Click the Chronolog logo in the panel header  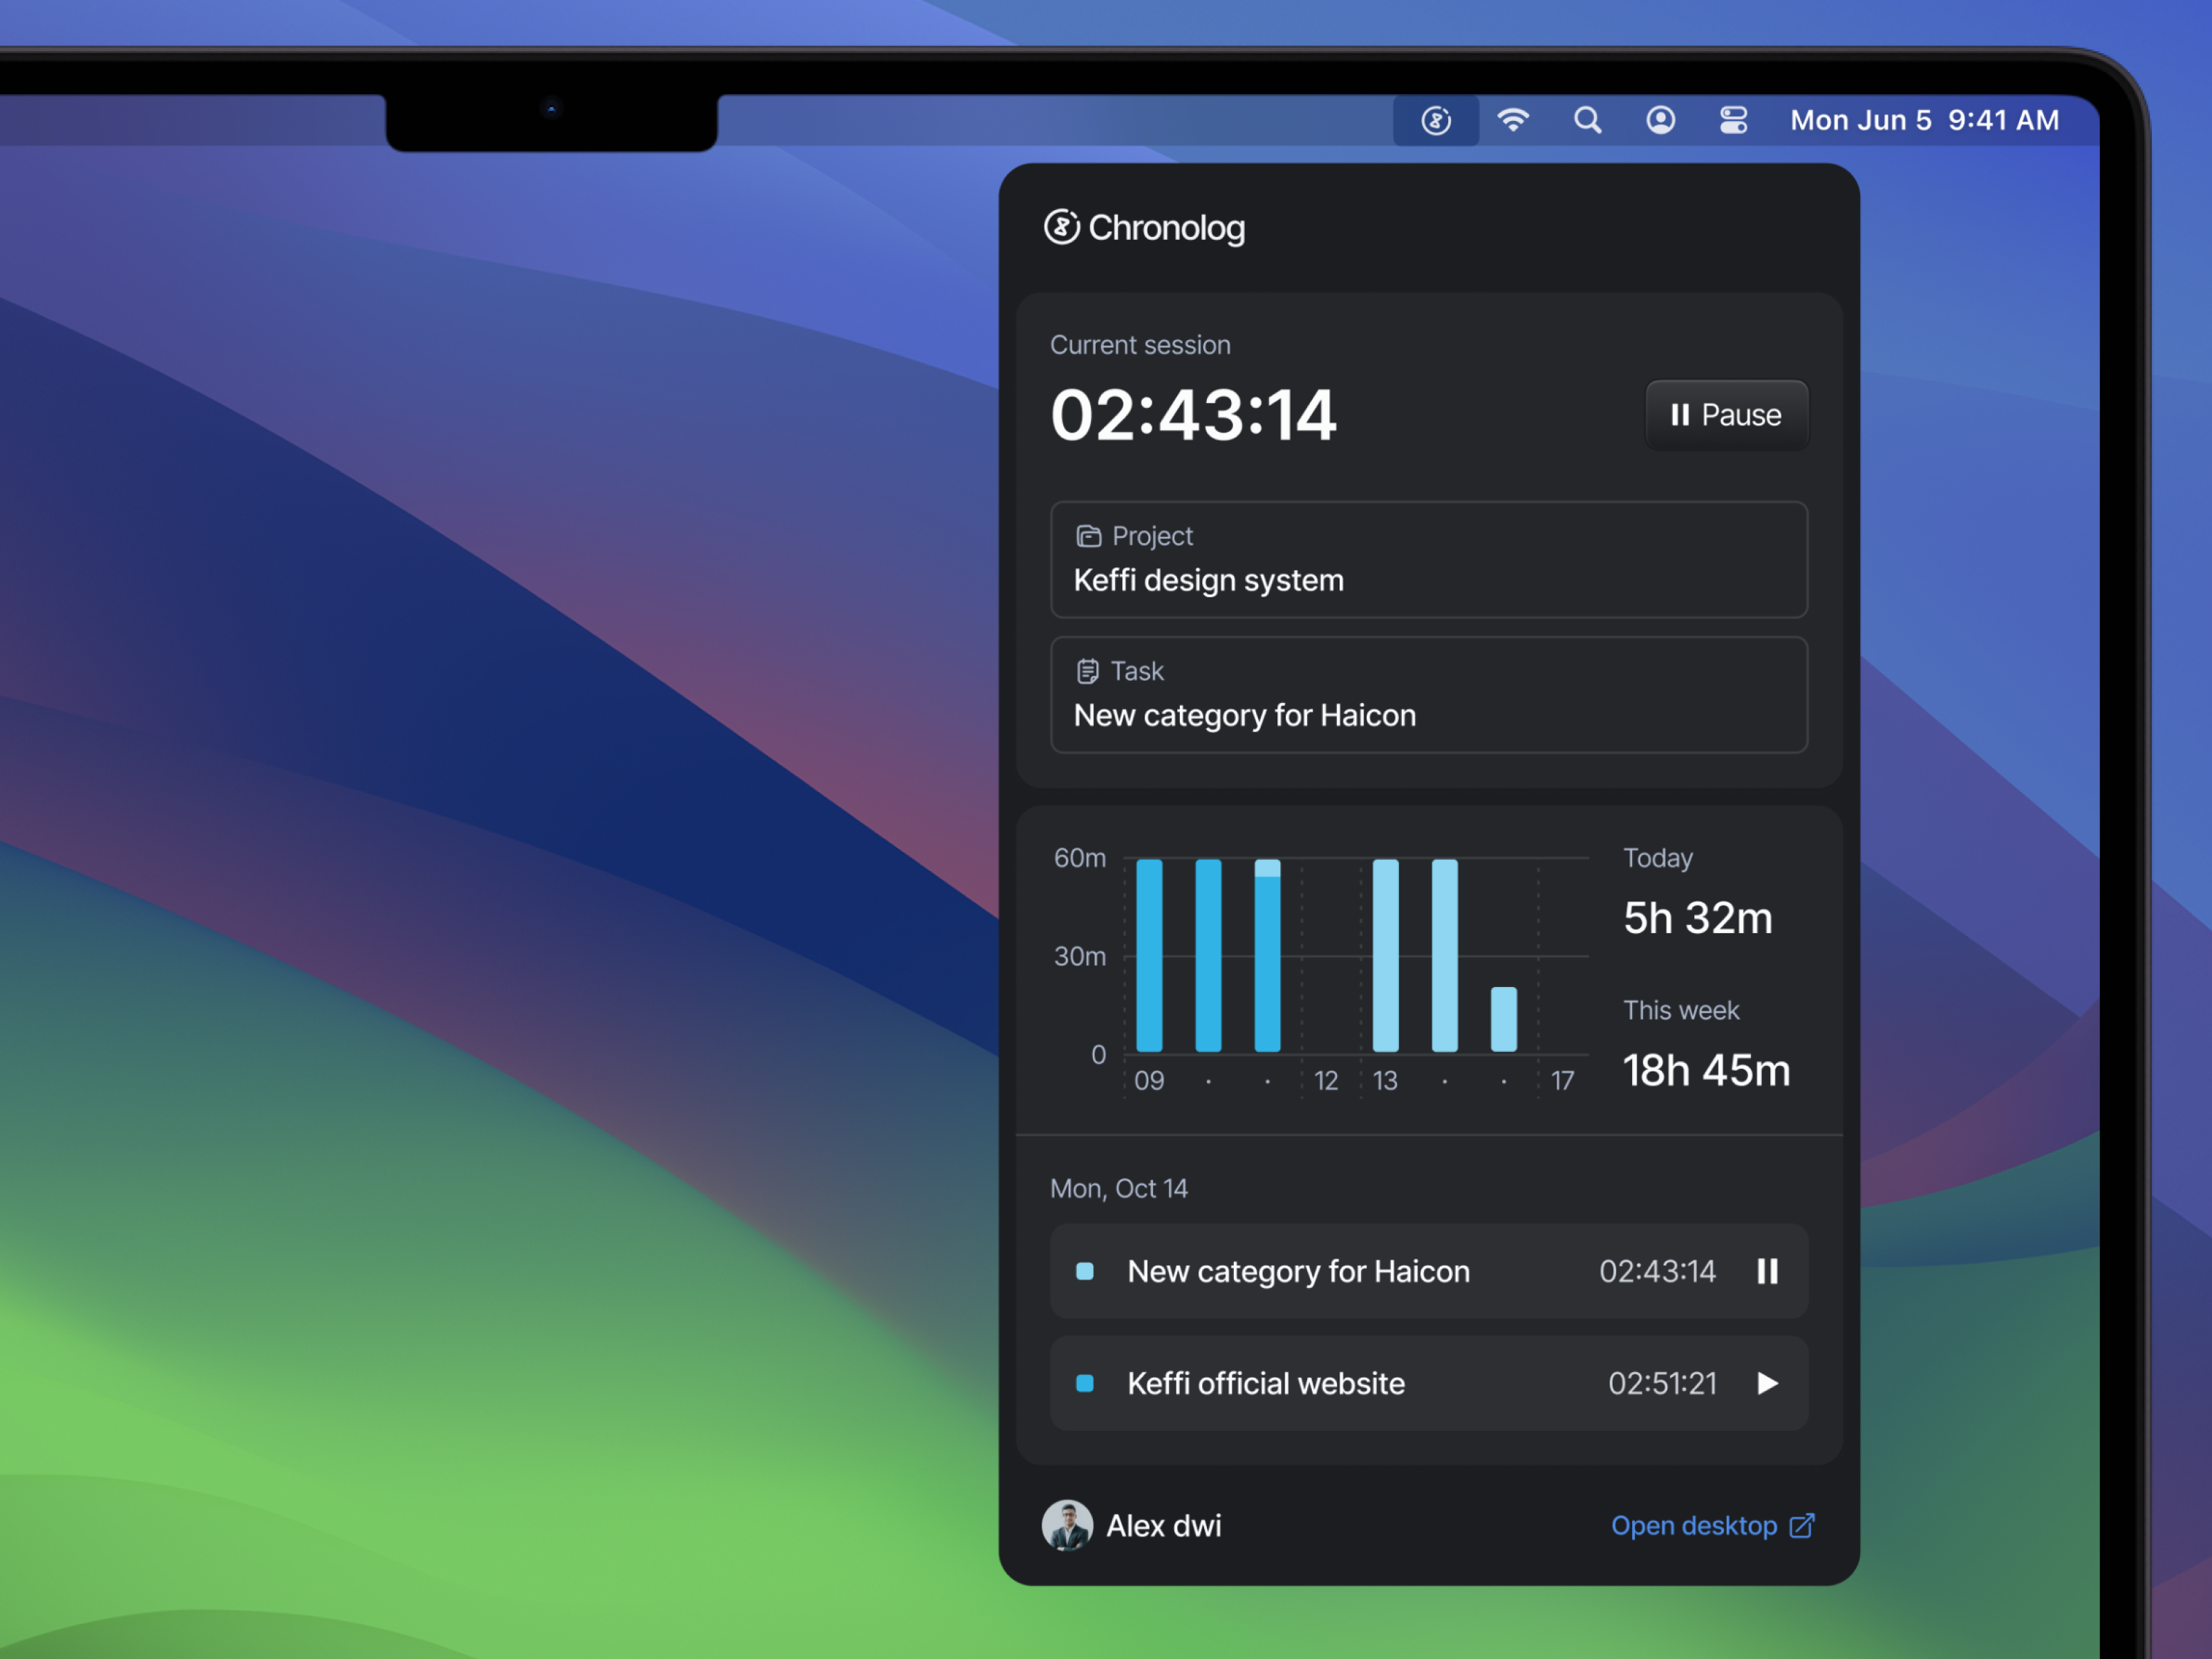click(x=1063, y=228)
